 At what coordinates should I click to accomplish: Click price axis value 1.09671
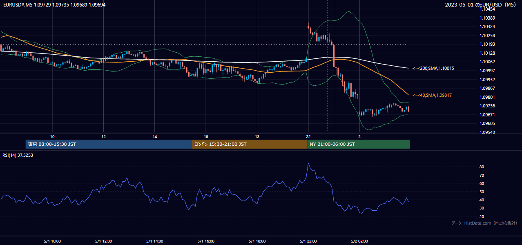tap(487, 115)
